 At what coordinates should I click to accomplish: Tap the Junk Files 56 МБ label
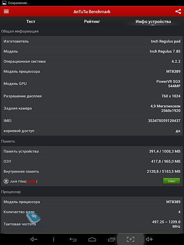click(x=24, y=182)
